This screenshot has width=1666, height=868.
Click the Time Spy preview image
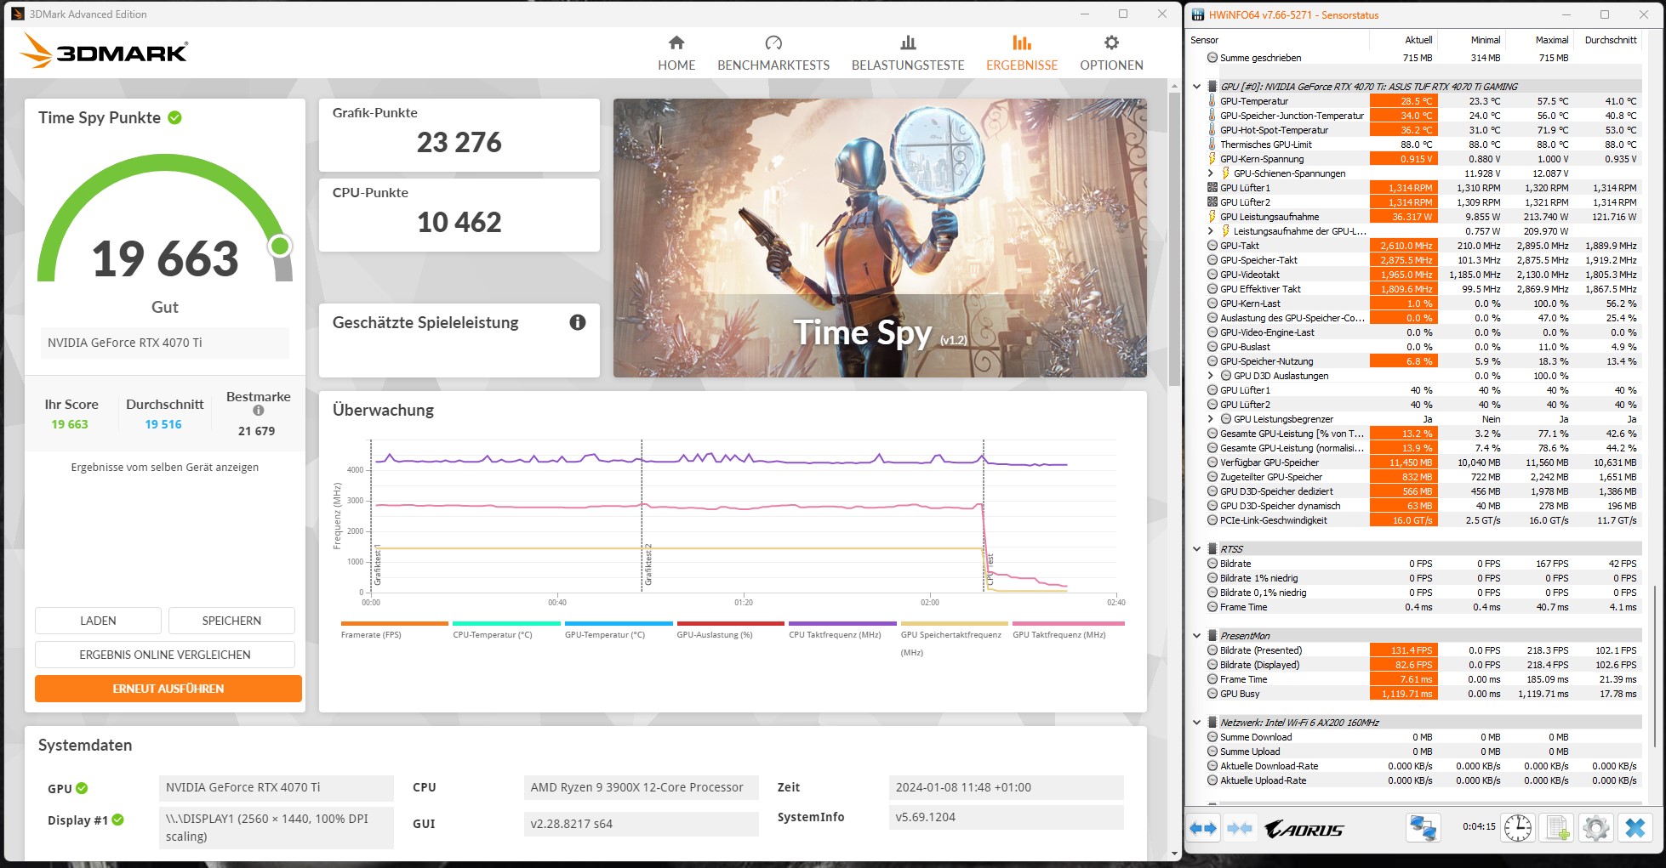point(880,238)
